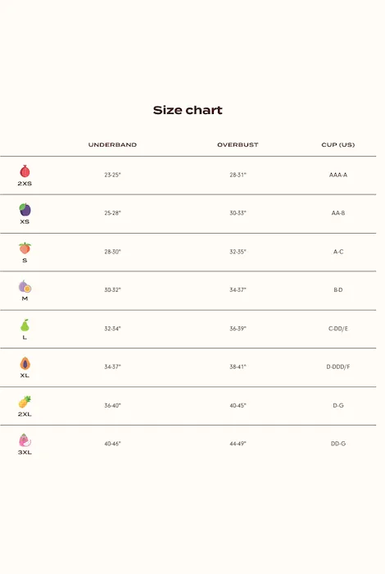Select the UNDERBAND column header

(112, 144)
